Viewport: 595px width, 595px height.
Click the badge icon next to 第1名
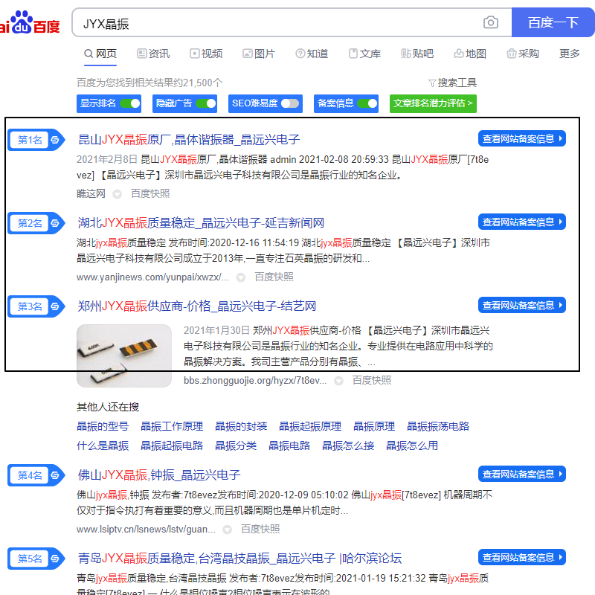click(x=55, y=140)
